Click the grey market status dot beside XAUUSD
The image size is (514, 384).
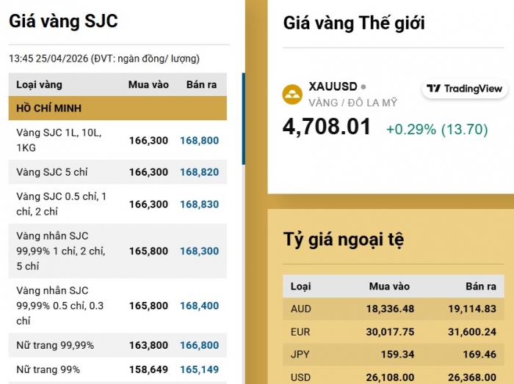click(x=363, y=86)
